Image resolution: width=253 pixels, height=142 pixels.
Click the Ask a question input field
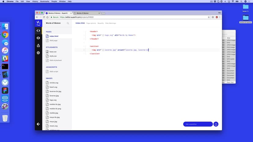coord(197,124)
